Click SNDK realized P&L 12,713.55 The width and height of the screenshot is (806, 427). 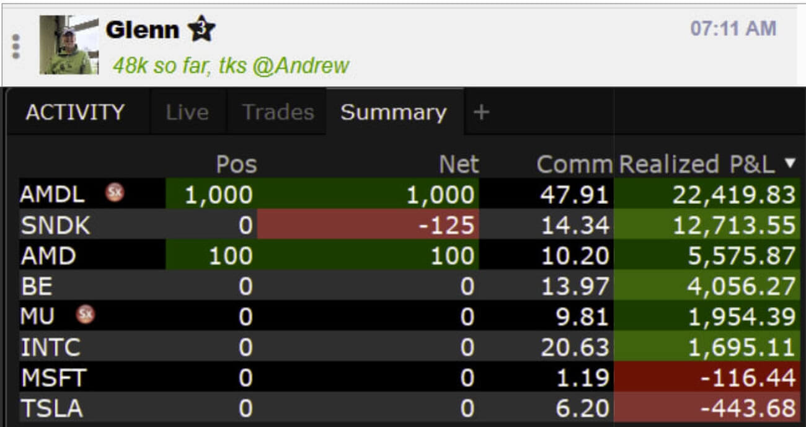733,224
